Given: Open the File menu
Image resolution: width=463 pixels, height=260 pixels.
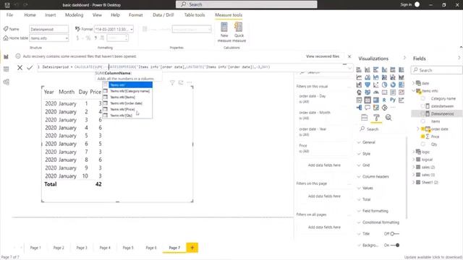Looking at the screenshot, I should pos(9,14).
